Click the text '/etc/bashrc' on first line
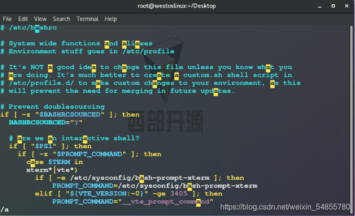355x216 pixels. (x=33, y=28)
